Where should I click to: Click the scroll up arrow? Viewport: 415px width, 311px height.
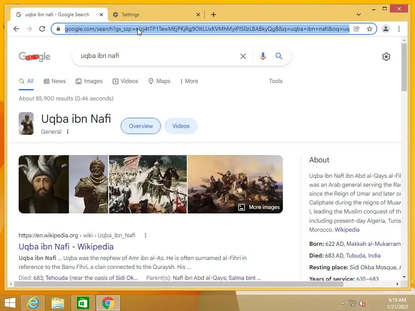tap(404, 40)
